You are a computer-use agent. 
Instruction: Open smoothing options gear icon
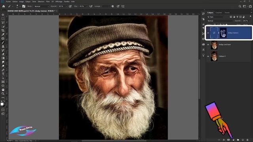click(x=113, y=6)
